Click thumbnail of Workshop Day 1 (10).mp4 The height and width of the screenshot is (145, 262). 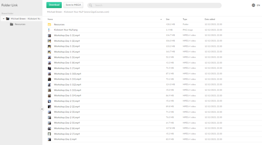tap(49, 74)
